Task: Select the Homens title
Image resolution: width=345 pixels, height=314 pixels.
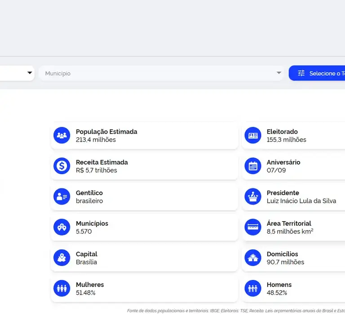Action: (x=279, y=284)
